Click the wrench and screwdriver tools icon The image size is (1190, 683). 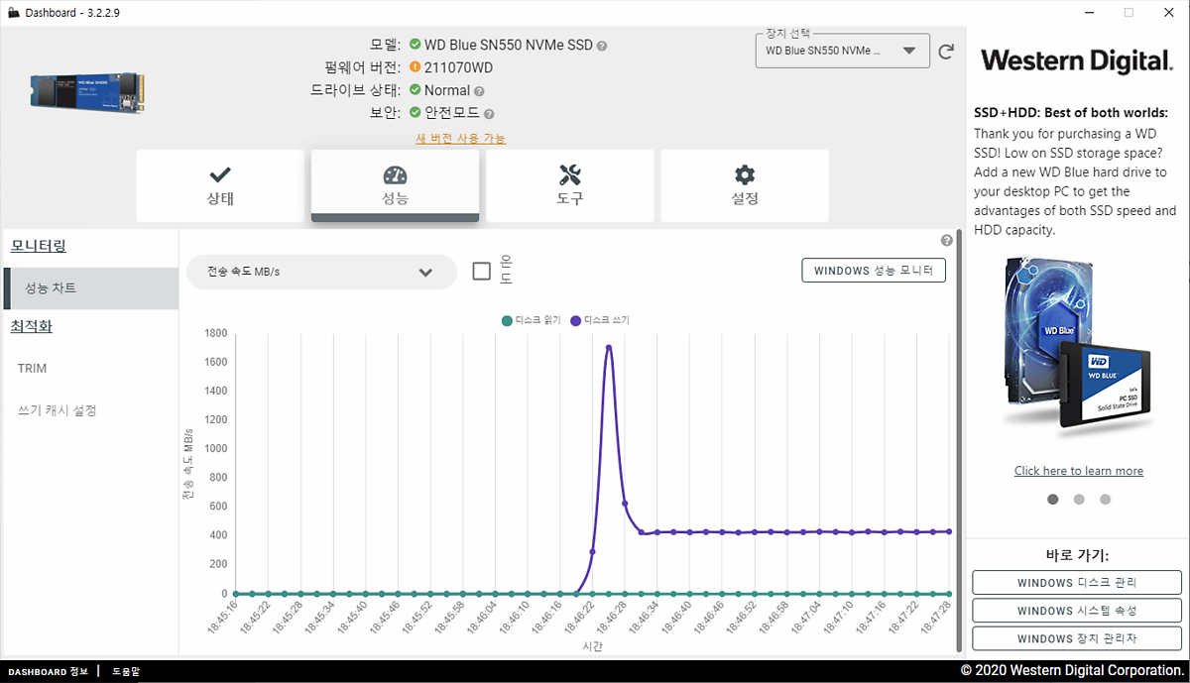[x=570, y=175]
